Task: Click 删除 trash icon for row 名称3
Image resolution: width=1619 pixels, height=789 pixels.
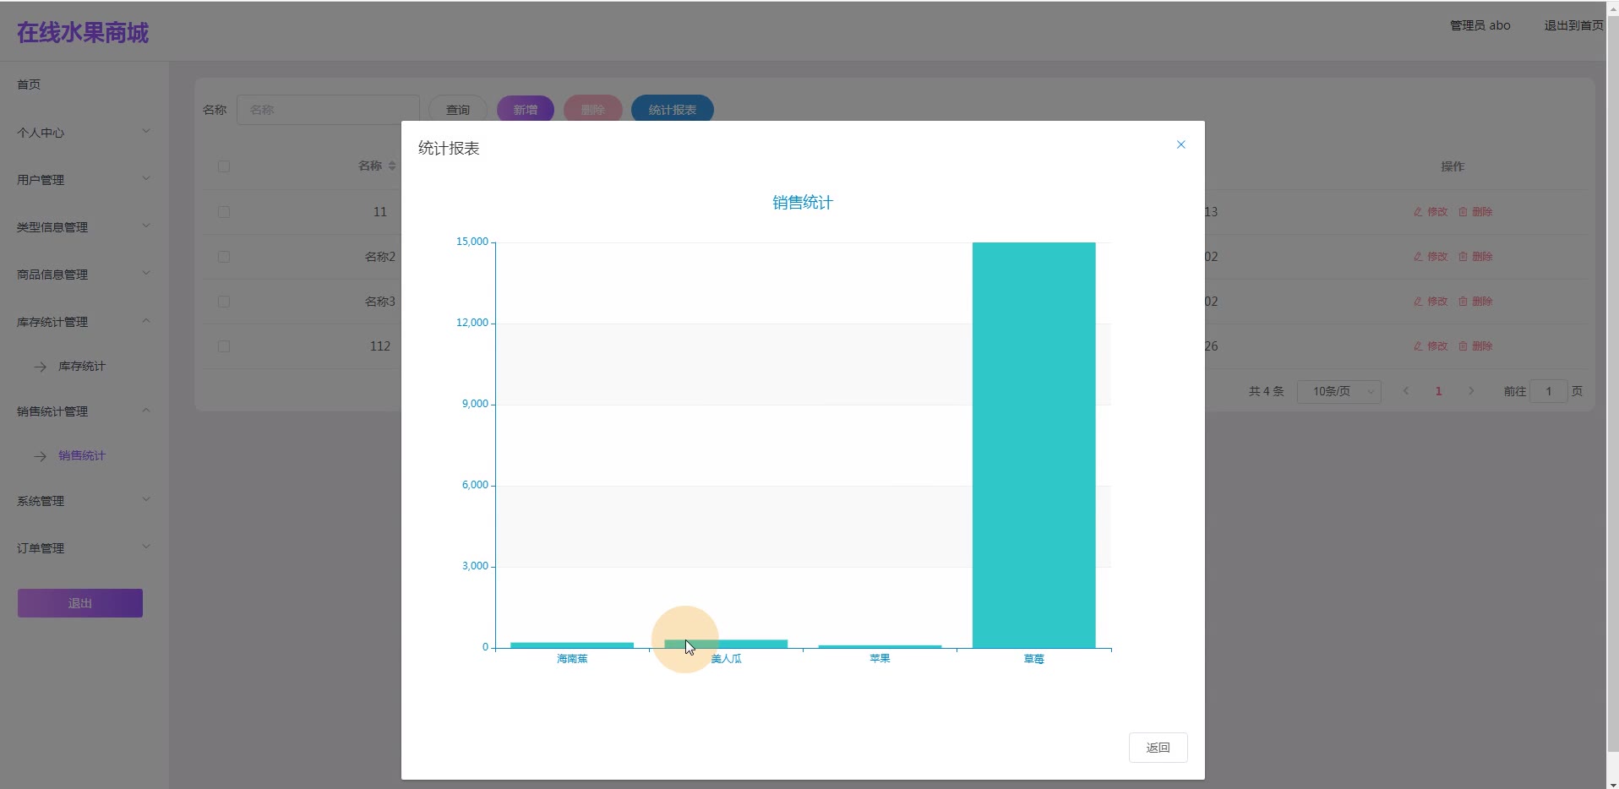Action: click(1475, 302)
